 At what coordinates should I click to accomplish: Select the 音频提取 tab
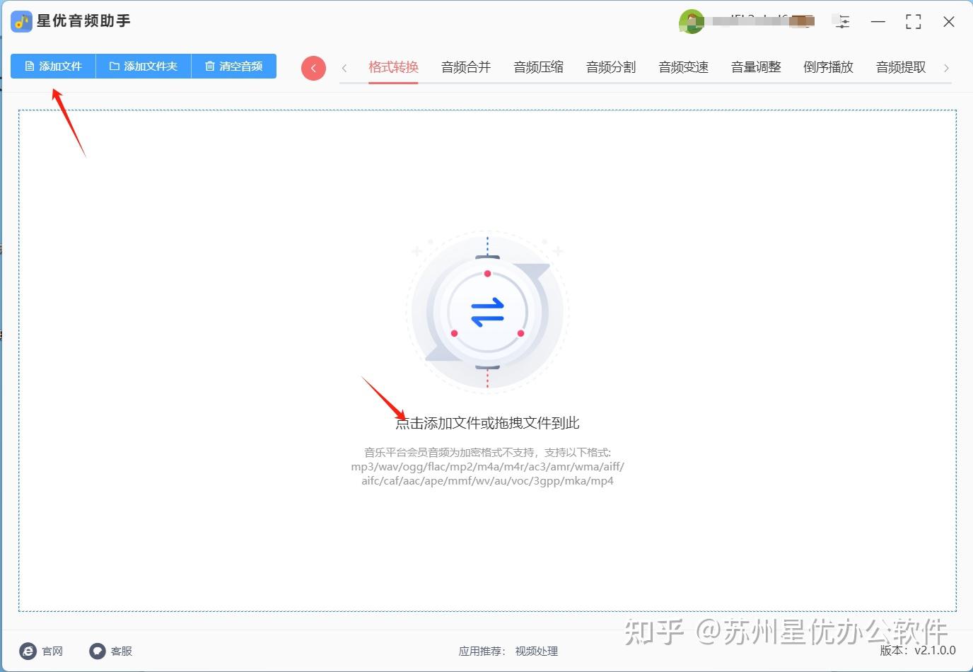[x=899, y=67]
